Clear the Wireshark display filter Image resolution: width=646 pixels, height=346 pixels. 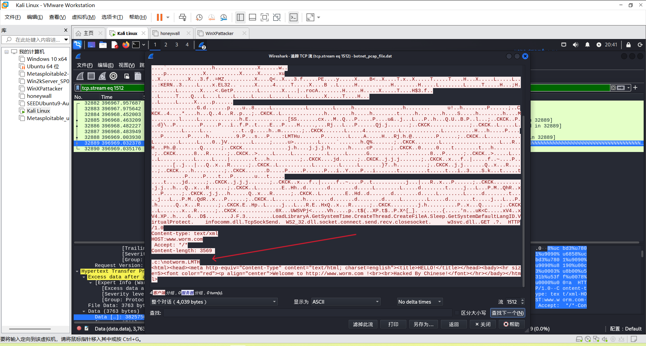click(x=613, y=88)
